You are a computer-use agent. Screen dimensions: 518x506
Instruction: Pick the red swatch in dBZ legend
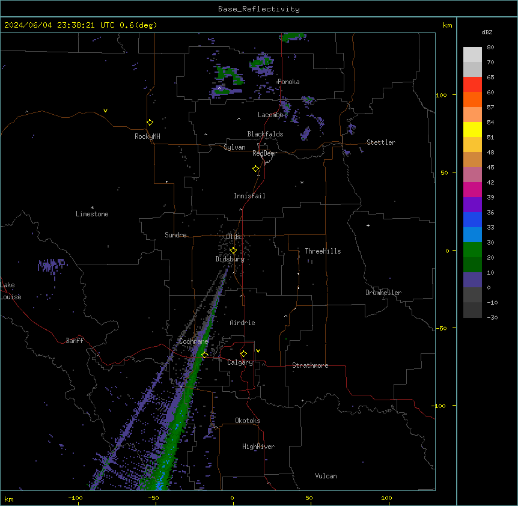coord(472,84)
